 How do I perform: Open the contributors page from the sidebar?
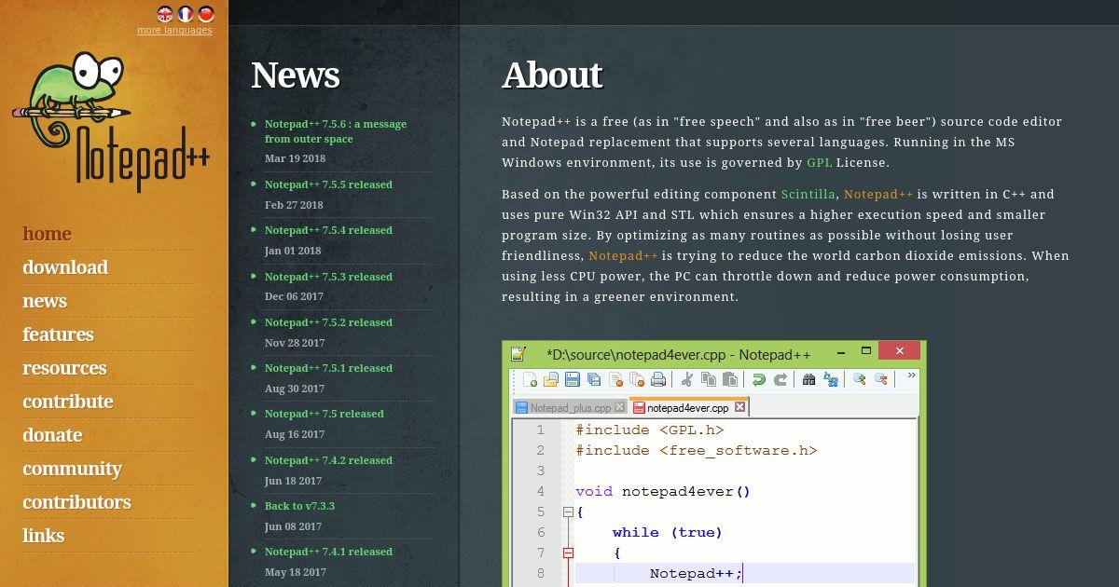[x=76, y=502]
